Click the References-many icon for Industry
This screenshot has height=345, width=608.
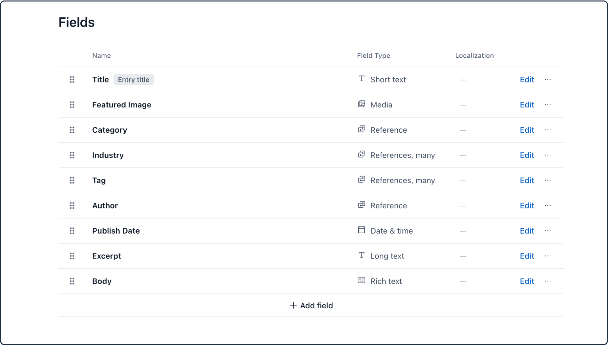pos(361,155)
